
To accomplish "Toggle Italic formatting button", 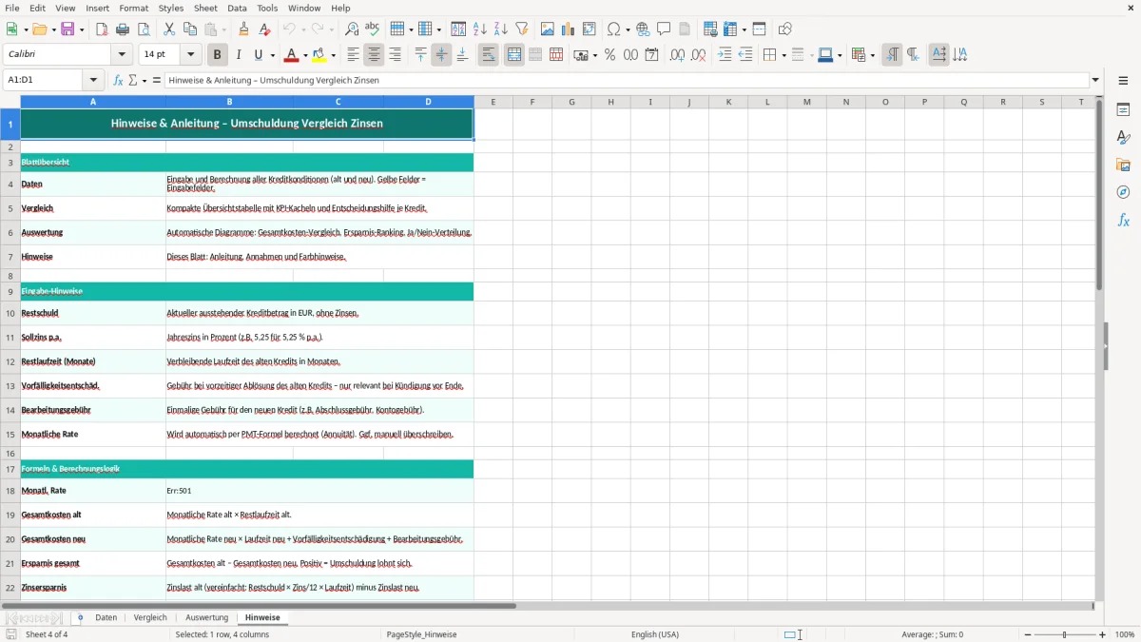I will (x=238, y=55).
